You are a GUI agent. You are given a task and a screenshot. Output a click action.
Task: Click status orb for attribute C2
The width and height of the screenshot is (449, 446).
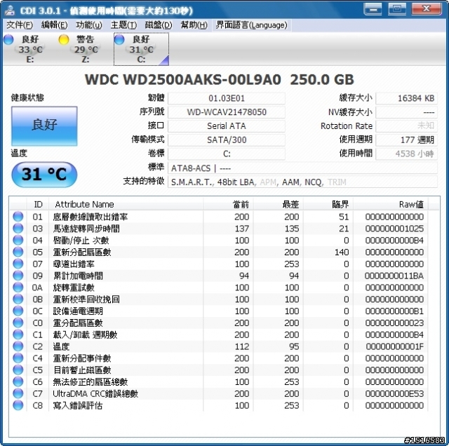pos(18,346)
